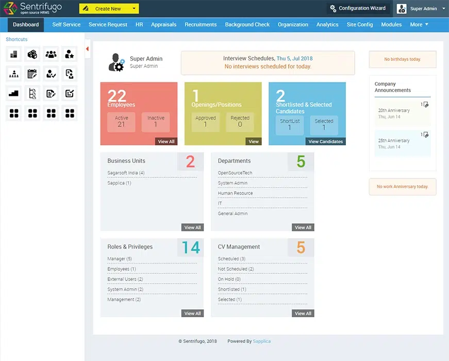Click the person with star shortcut
Viewport: 449px width, 361px height.
70,54
